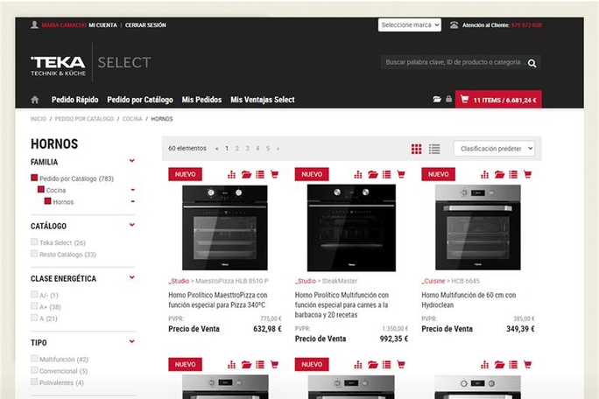Click compare chart icon on SteakMaster oven

coord(358,174)
